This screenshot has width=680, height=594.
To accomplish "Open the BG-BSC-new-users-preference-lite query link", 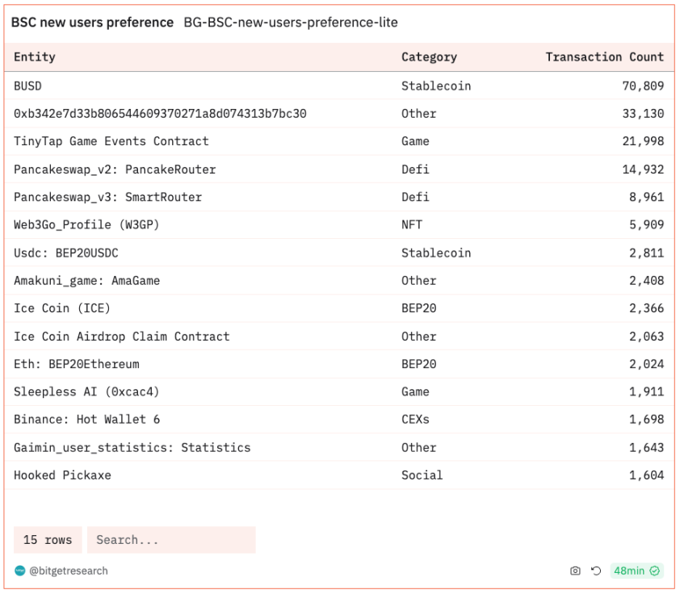I will (291, 23).
